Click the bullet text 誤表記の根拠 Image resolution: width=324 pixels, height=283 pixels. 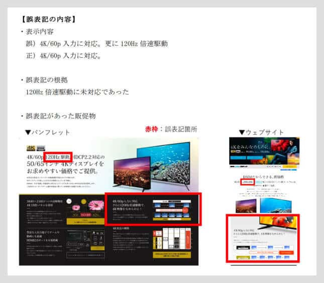[47, 80]
